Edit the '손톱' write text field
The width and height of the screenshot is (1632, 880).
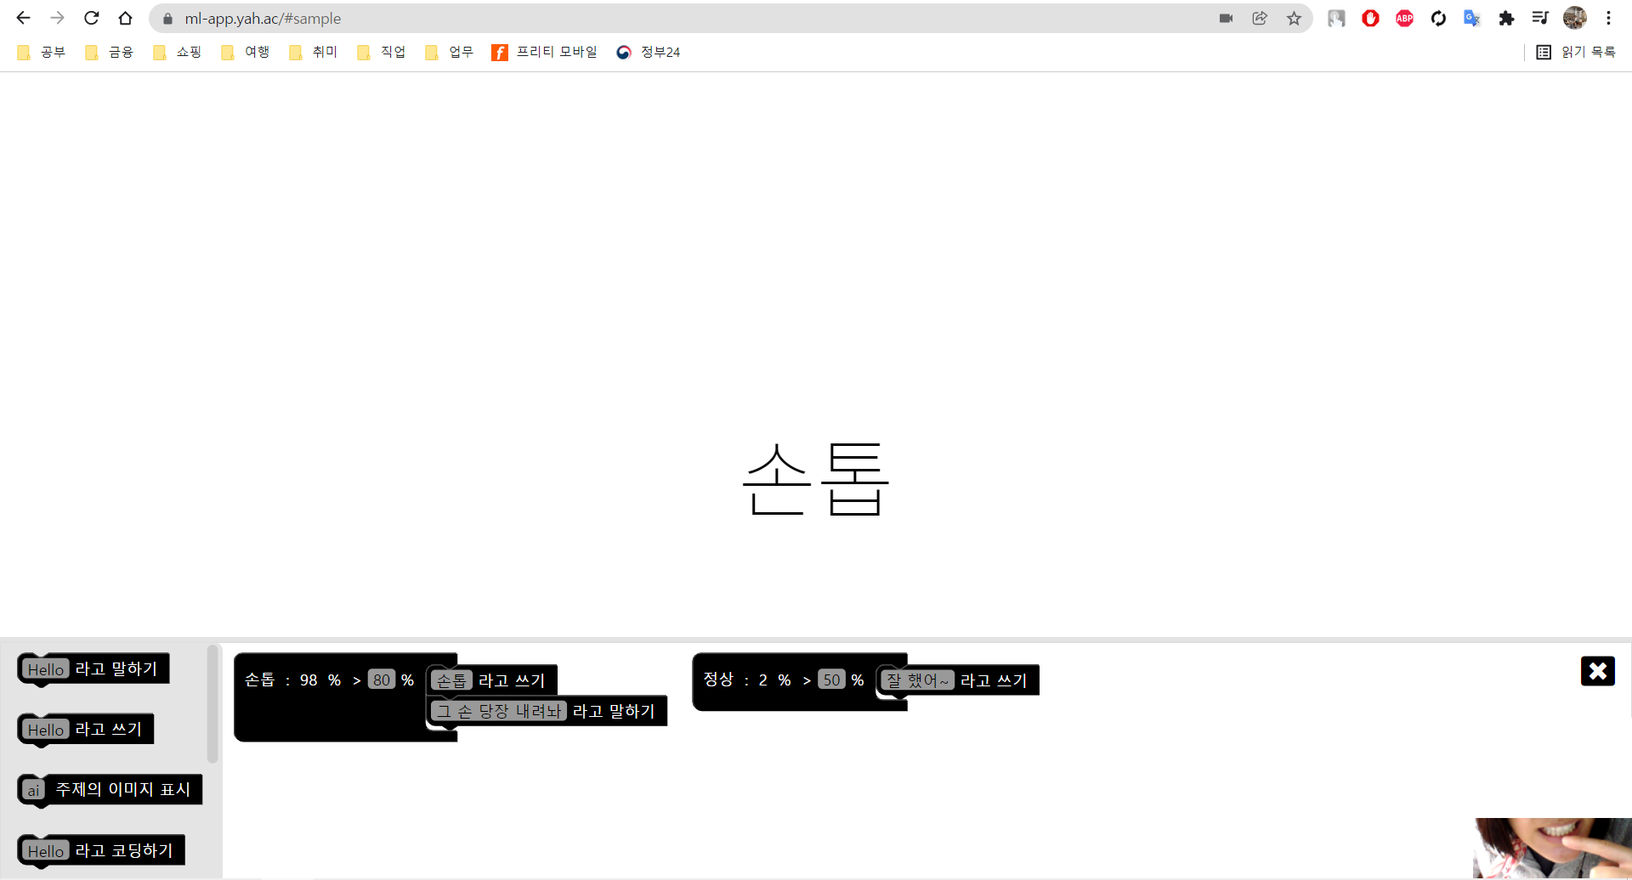[x=451, y=680]
